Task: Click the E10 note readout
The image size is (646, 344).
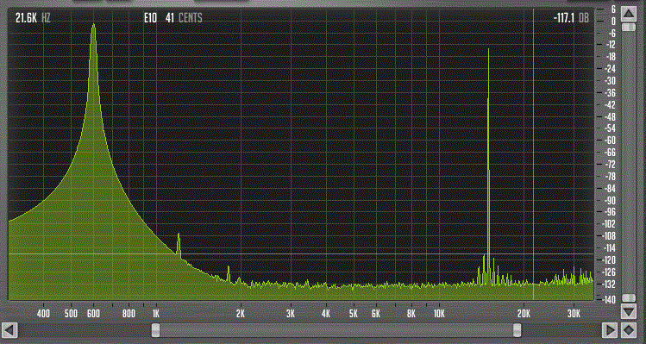Action: [x=150, y=18]
